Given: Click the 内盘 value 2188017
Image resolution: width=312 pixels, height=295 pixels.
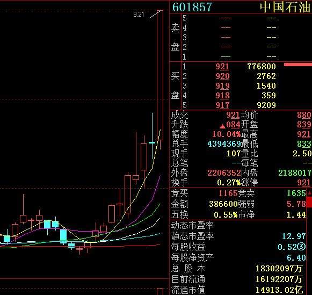Looking at the screenshot, I should 295,173.
